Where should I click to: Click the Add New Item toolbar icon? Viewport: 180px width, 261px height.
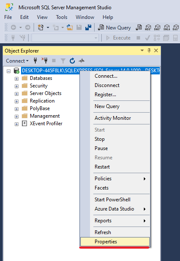(56, 27)
